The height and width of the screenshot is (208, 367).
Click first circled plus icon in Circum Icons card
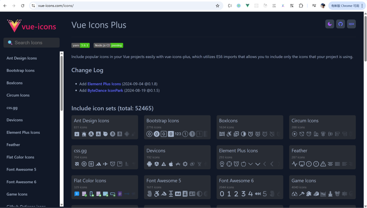point(294,134)
